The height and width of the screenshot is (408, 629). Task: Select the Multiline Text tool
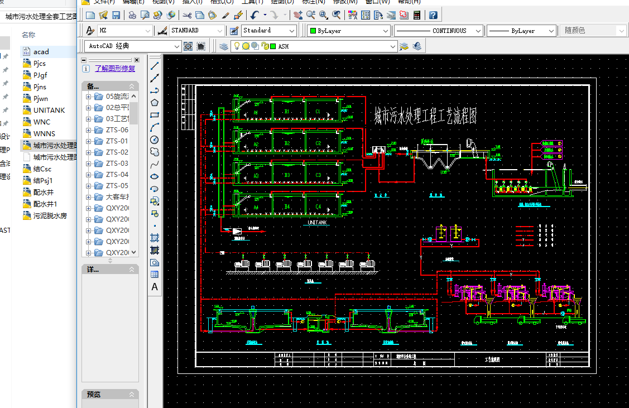155,287
